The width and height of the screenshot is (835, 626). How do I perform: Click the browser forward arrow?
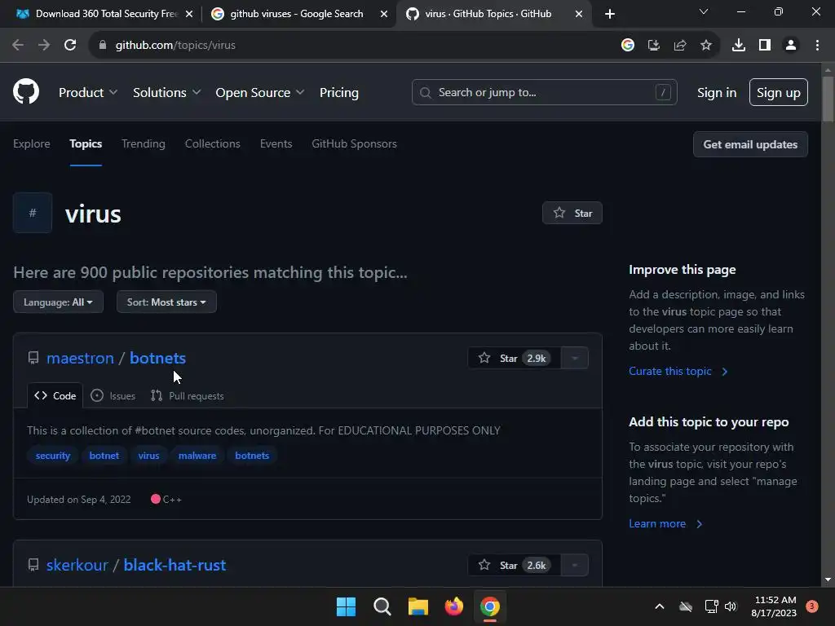44,46
